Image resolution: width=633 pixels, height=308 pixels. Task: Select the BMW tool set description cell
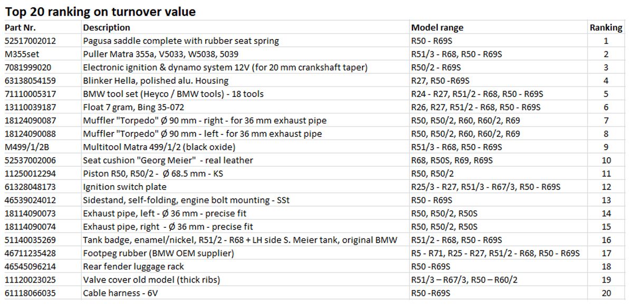(x=245, y=94)
